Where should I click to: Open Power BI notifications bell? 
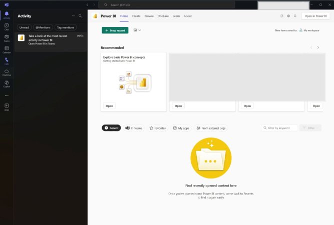(x=295, y=16)
